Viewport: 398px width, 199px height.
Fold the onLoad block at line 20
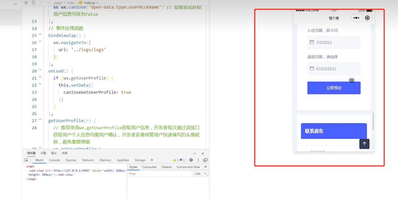pyautogui.click(x=40, y=70)
